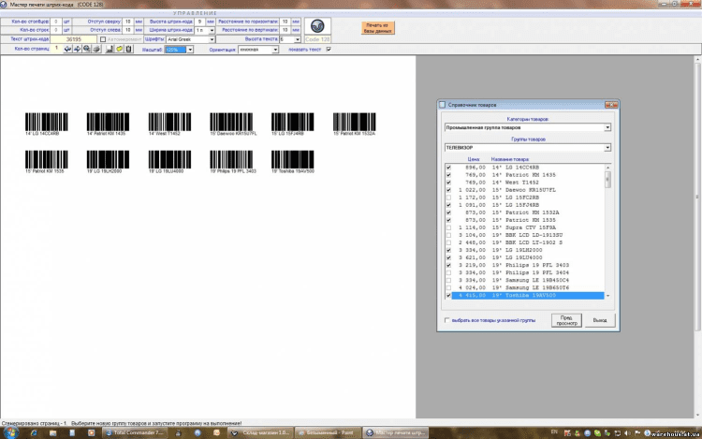The height and width of the screenshot is (439, 702).
Task: Click Печать из базы данных button
Action: point(378,28)
